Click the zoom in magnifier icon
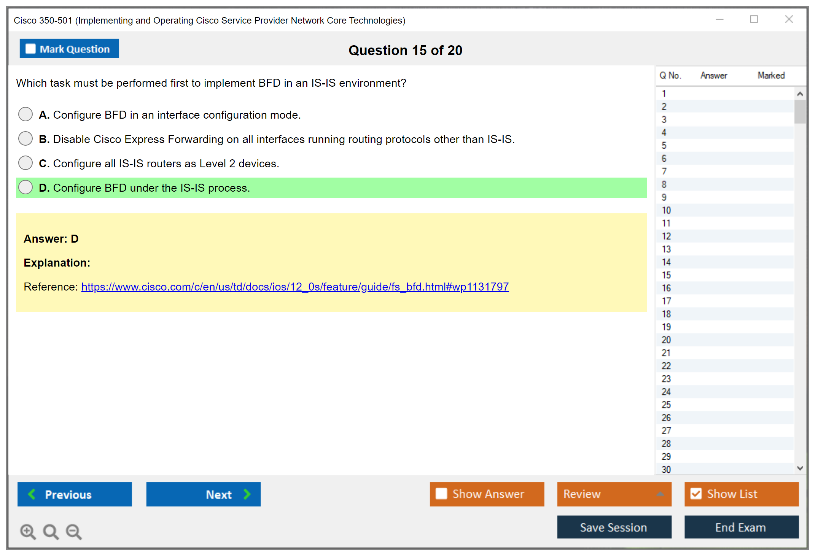Image resolution: width=818 pixels, height=559 pixels. point(27,531)
